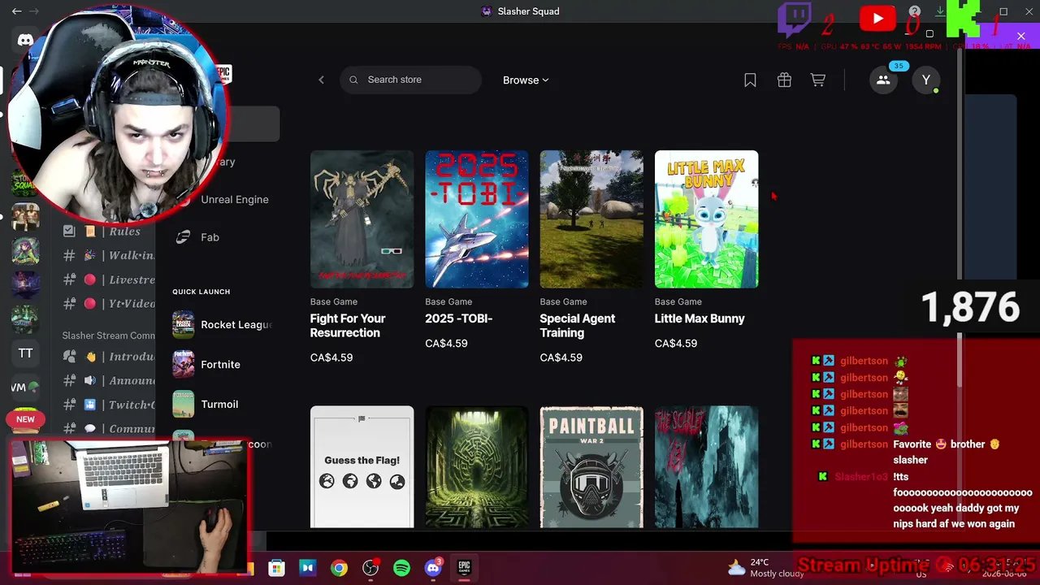The image size is (1040, 585).
Task: Open the taskbar weather widget
Action: pos(765,567)
